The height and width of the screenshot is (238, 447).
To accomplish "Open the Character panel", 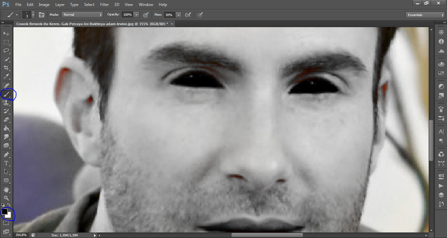I will pos(441,131).
